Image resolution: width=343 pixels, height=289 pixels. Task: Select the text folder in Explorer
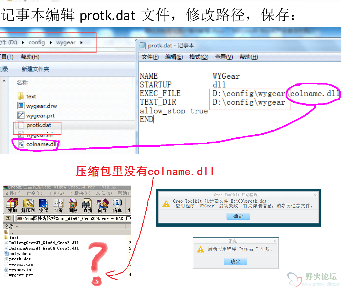point(27,97)
